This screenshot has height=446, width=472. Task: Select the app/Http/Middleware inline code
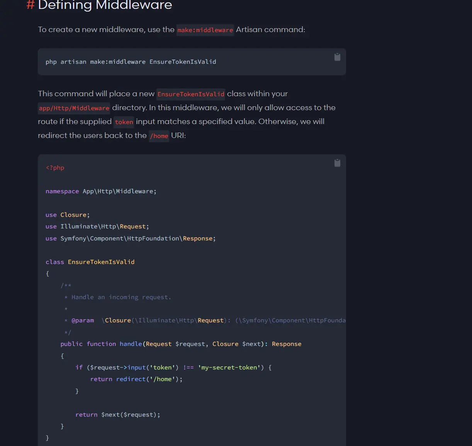(x=74, y=108)
